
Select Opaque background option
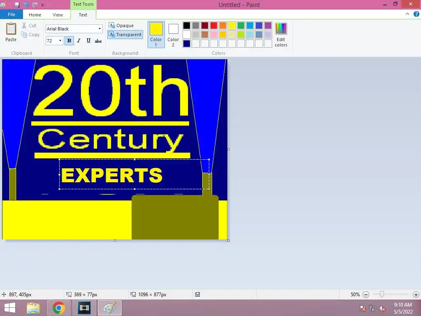tap(121, 26)
